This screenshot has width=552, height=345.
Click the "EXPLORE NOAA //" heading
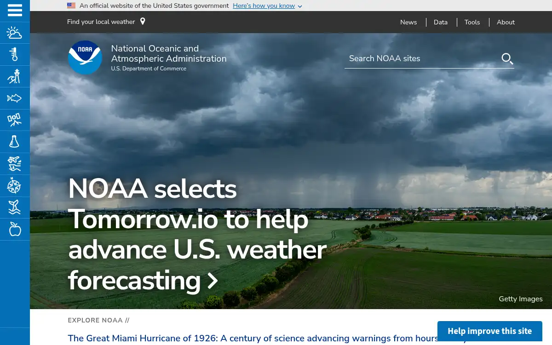[98, 320]
